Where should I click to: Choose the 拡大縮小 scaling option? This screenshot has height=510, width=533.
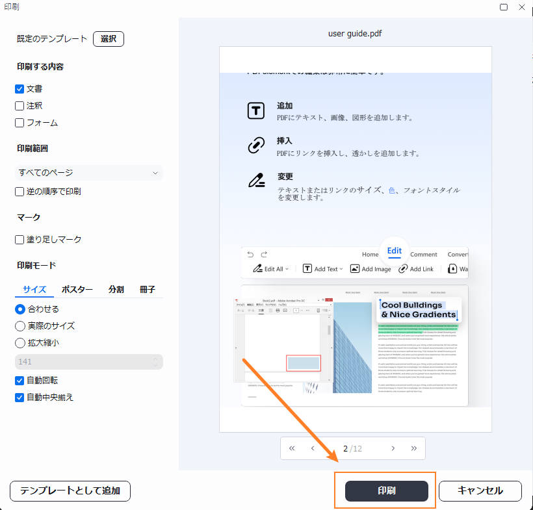(x=20, y=343)
